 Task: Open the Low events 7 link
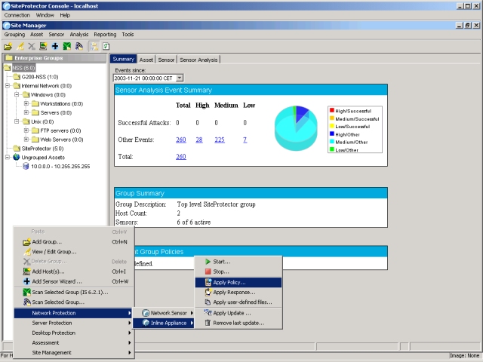click(x=245, y=140)
